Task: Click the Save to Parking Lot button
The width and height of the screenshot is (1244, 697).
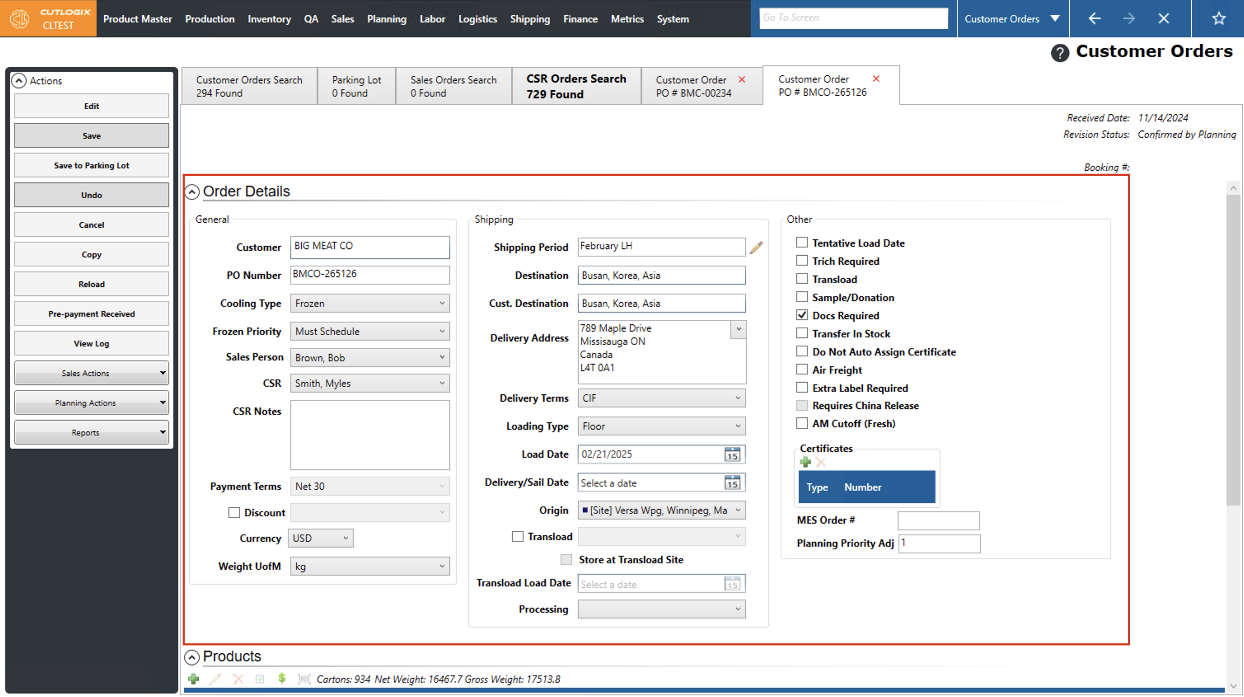Action: click(91, 165)
